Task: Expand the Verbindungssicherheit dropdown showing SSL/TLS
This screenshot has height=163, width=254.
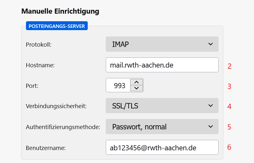Action: pos(158,106)
